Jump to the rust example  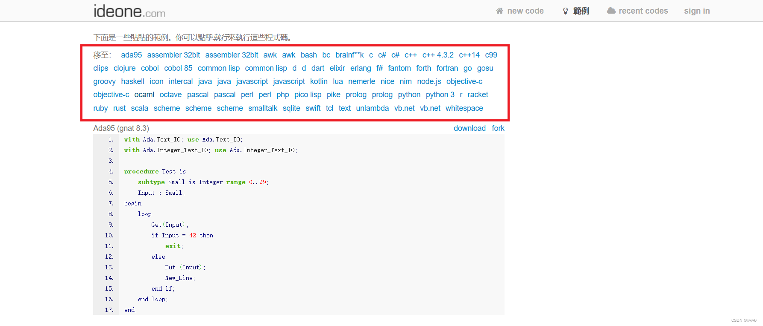click(119, 108)
